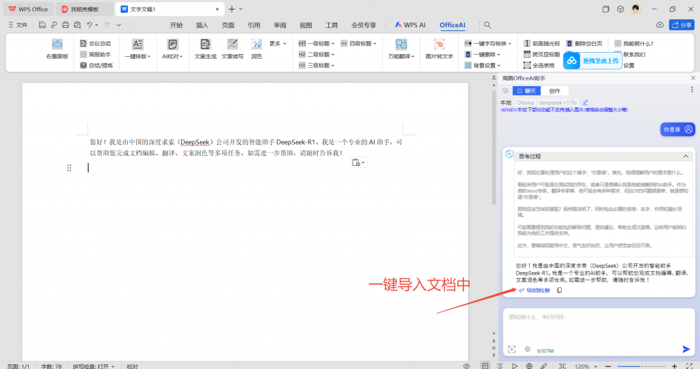Open a new tab with the plus button
The height and width of the screenshot is (369, 700).
pos(232,9)
